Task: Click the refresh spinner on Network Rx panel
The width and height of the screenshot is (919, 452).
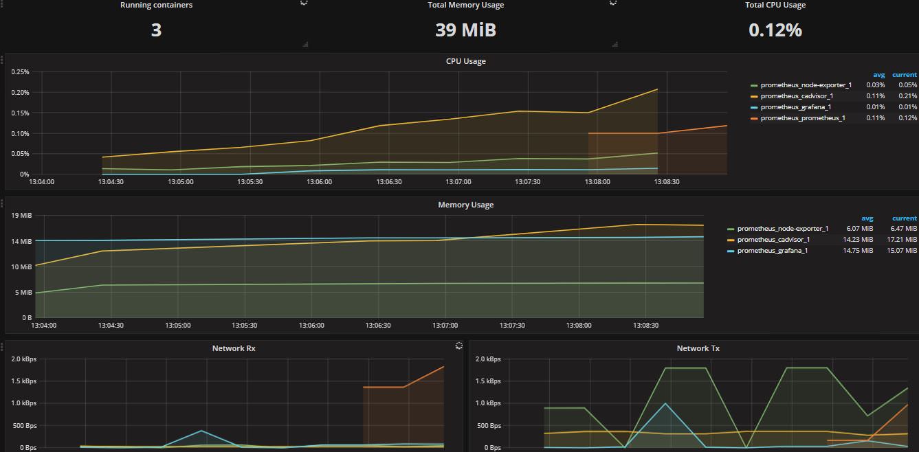Action: click(458, 346)
